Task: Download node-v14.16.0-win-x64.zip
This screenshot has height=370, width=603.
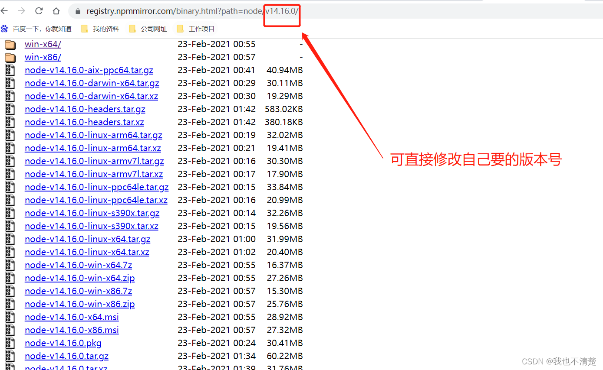Action: point(79,278)
